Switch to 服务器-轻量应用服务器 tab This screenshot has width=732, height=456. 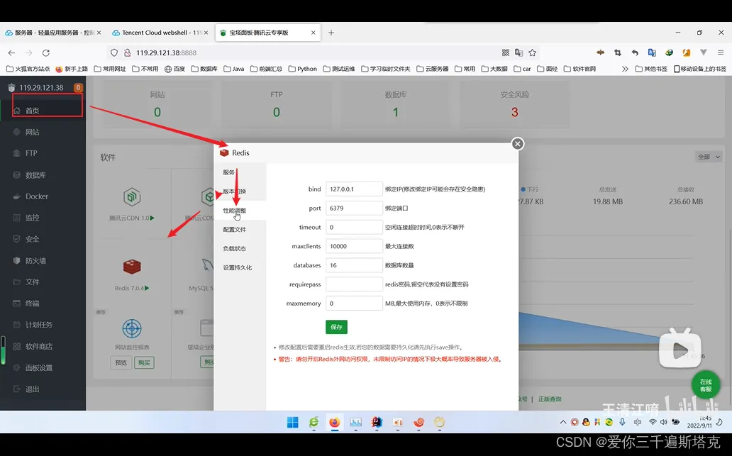point(52,33)
